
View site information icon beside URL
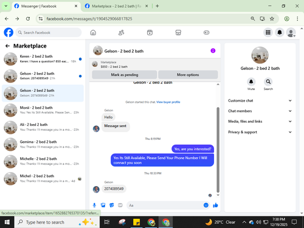41,19
